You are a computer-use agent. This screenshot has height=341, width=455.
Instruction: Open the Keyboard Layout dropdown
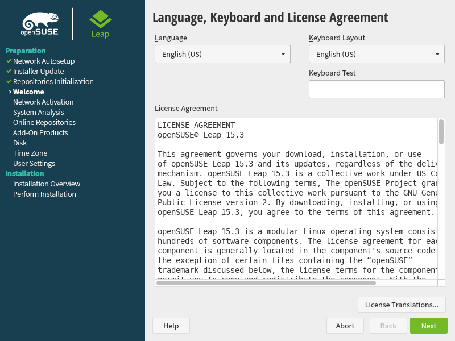click(x=377, y=54)
